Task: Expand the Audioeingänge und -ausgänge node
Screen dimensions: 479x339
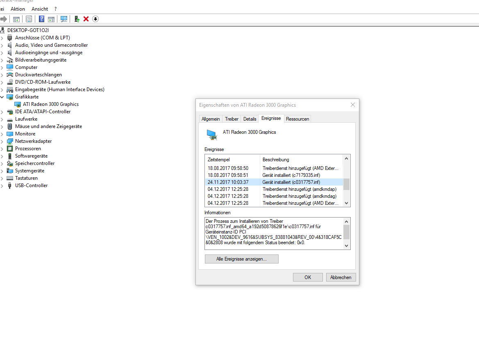Action: pos(2,53)
